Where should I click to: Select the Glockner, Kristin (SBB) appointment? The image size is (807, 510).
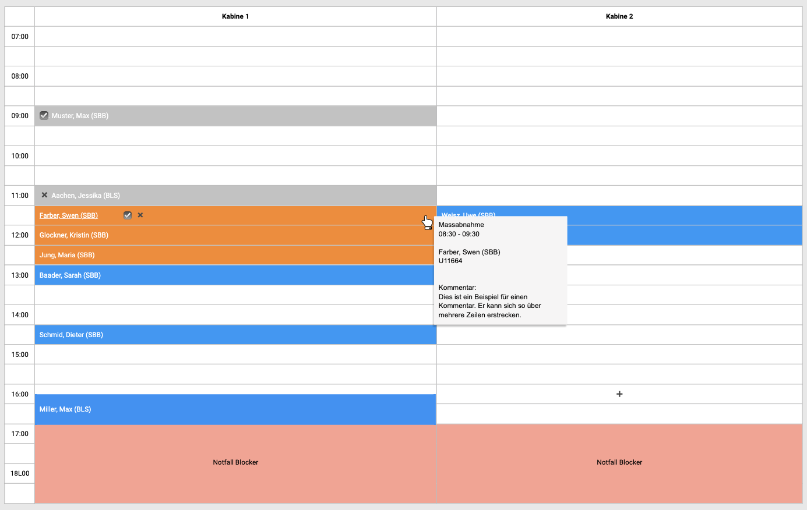[x=74, y=235]
